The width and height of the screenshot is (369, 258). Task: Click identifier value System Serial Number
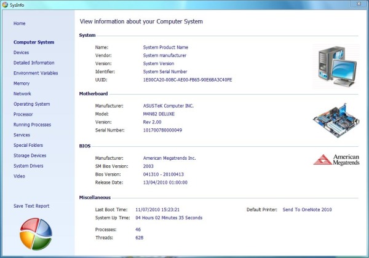tap(165, 72)
